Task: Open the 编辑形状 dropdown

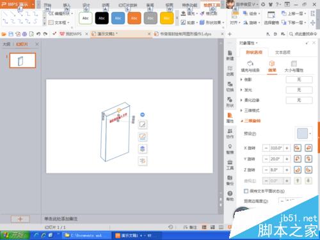Action: point(61,13)
